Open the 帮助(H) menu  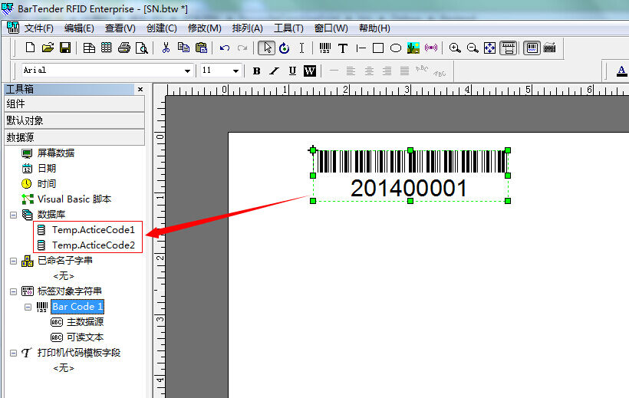[374, 28]
